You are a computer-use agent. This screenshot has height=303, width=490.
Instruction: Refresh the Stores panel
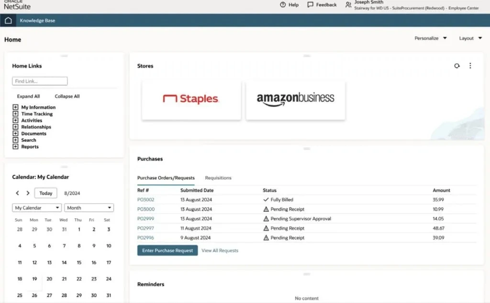(457, 66)
